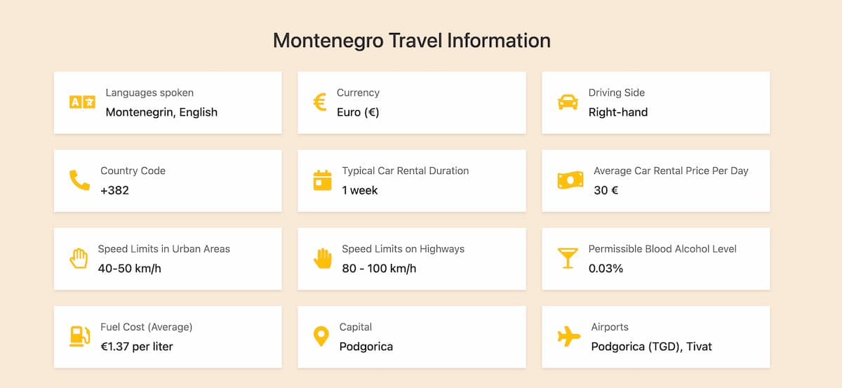Image resolution: width=842 pixels, height=388 pixels.
Task: Click the map pin capital icon
Action: [321, 336]
